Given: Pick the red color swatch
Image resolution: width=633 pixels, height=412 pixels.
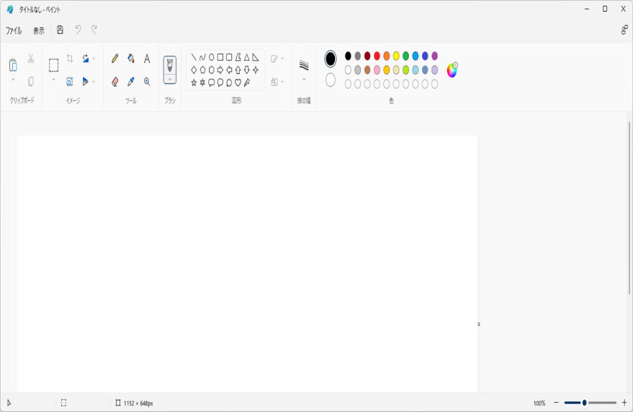Looking at the screenshot, I should tap(377, 56).
